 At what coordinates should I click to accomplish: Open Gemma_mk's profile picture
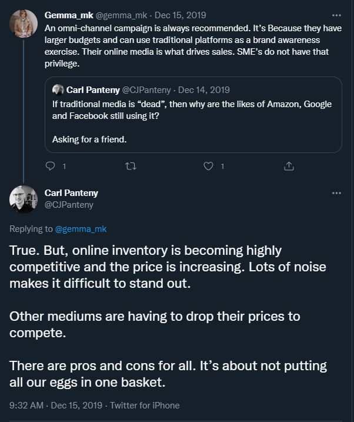coord(24,24)
